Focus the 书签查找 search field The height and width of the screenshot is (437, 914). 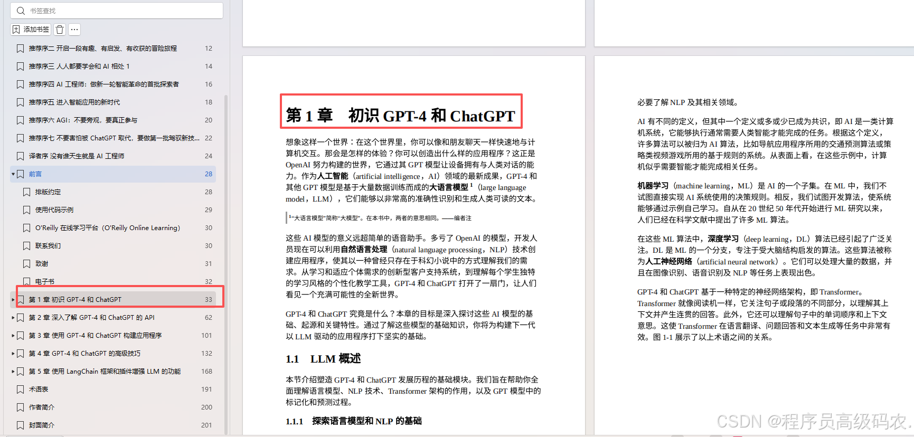tap(117, 11)
